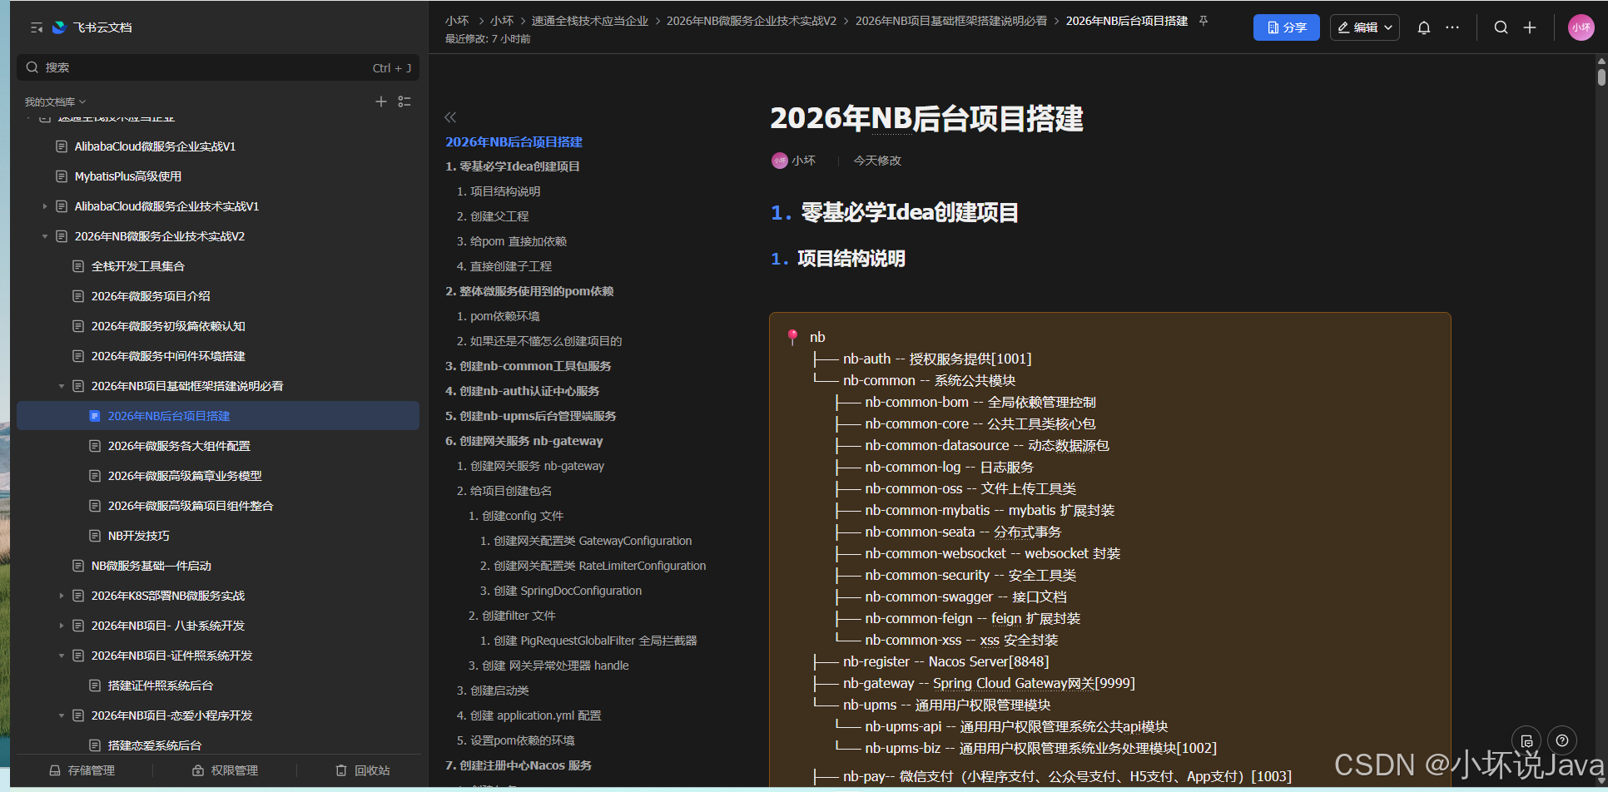This screenshot has width=1608, height=792.
Task: Open the more actions ellipsis icon
Action: point(1452,27)
